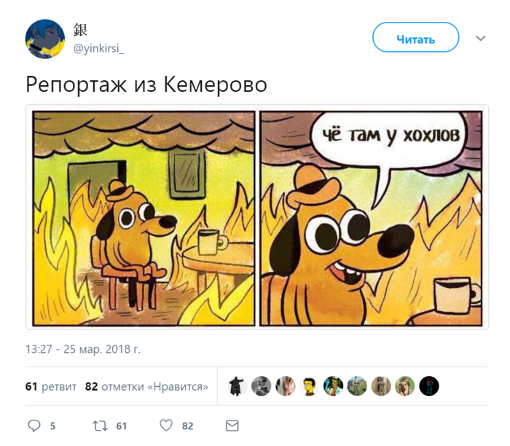Image resolution: width=510 pixels, height=446 pixels.
Task: Expand the tweet options chevron
Action: (x=480, y=38)
